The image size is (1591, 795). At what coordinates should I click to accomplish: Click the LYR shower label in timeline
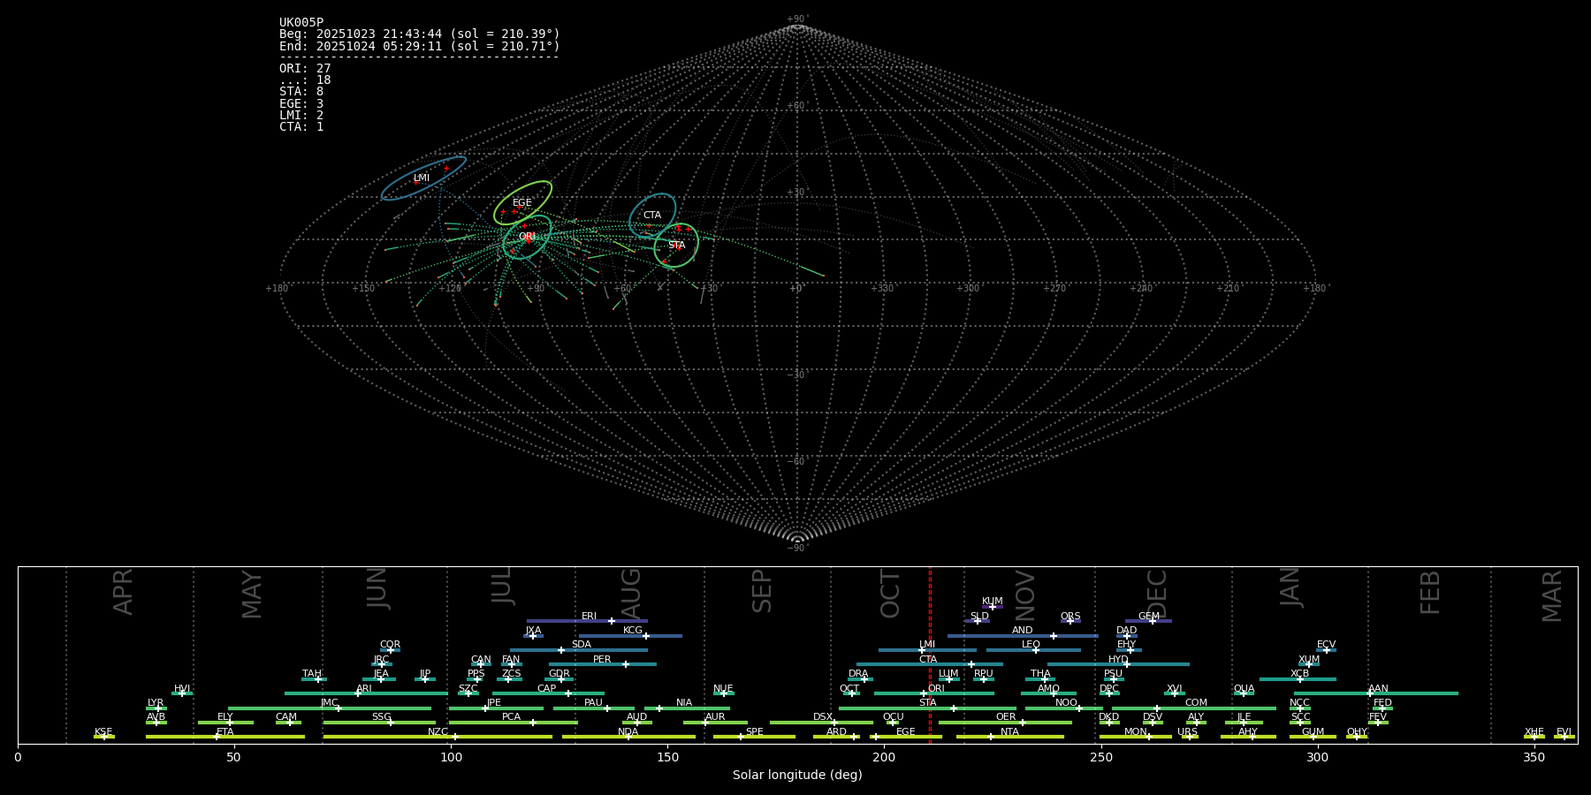(156, 703)
